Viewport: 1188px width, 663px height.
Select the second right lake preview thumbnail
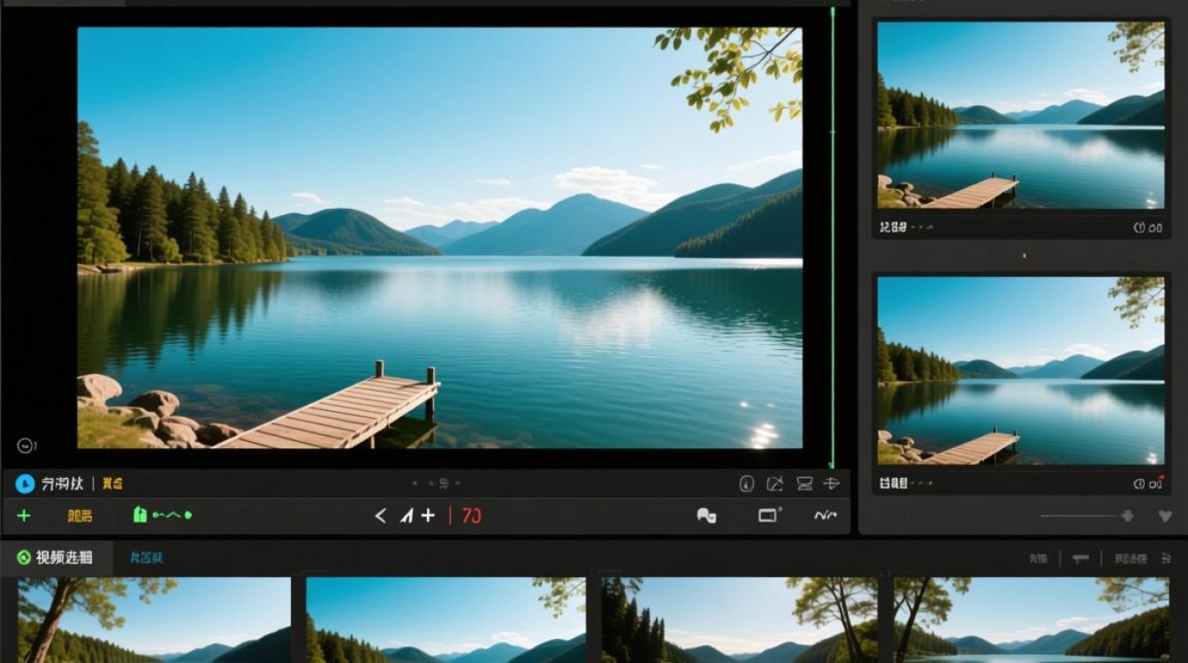click(x=1021, y=370)
